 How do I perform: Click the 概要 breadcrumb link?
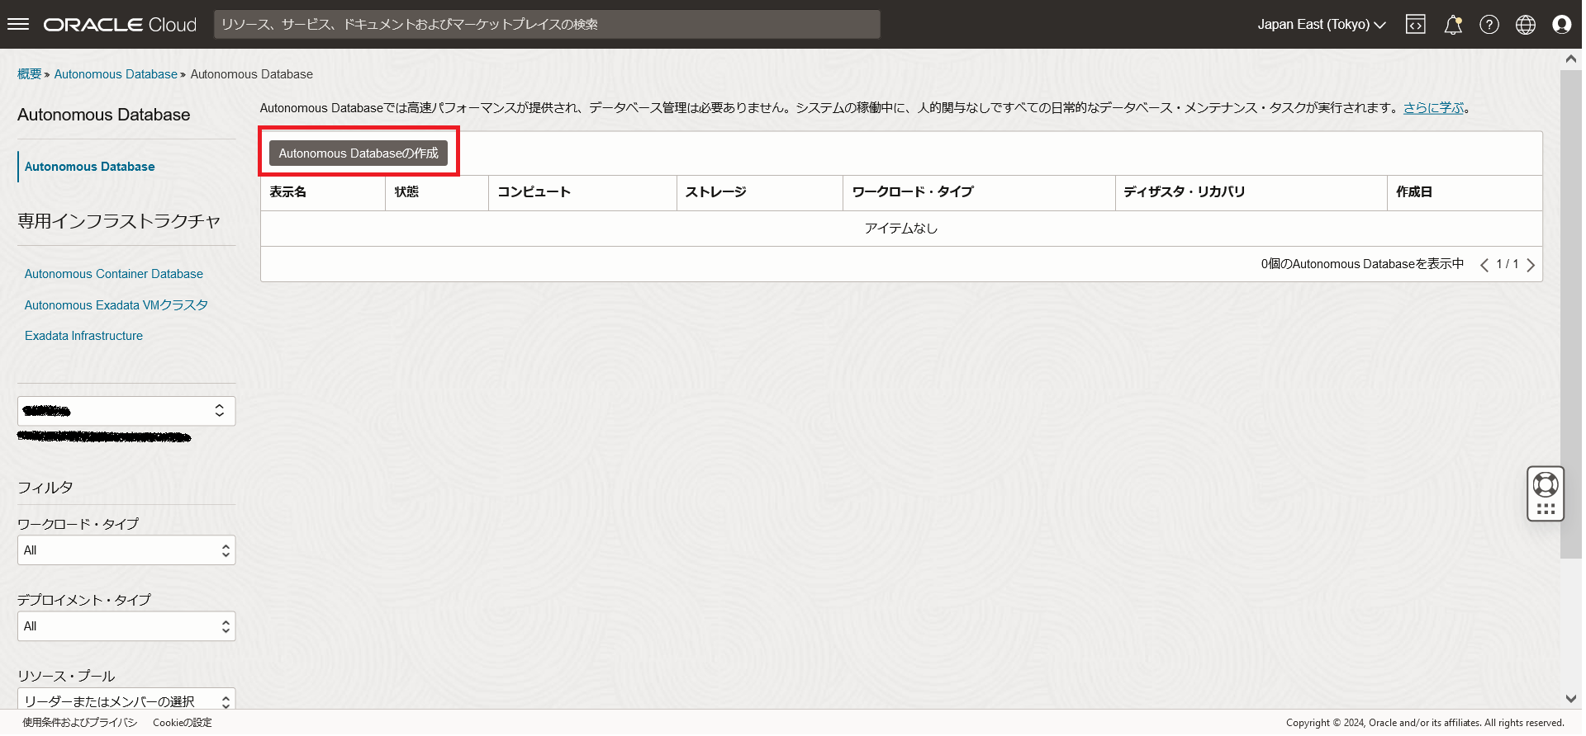(30, 74)
